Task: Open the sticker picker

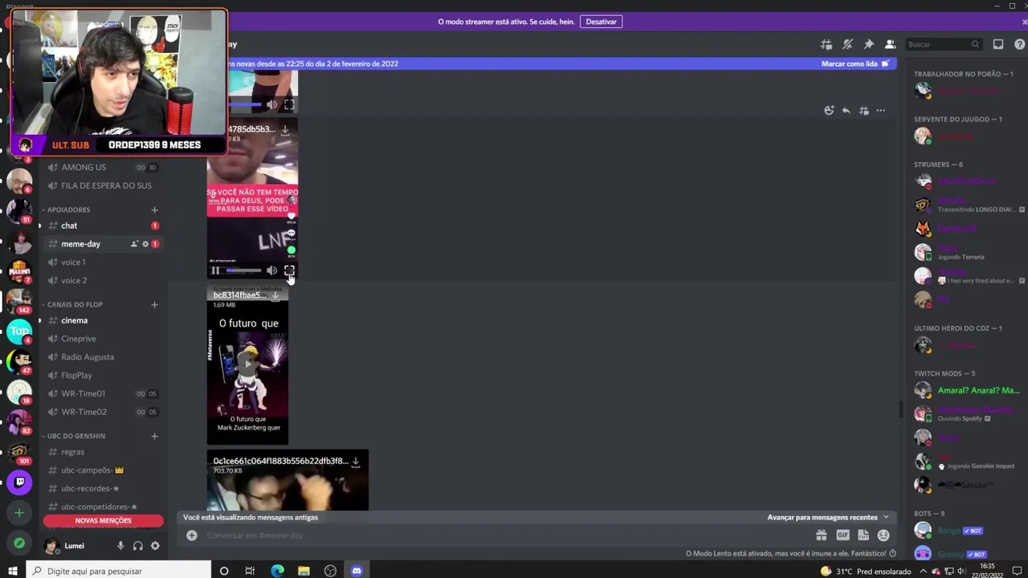Action: (863, 535)
